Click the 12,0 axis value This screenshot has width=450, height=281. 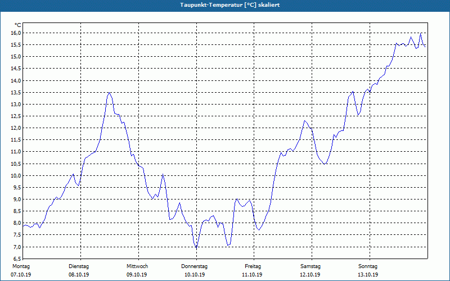pyautogui.click(x=16, y=128)
